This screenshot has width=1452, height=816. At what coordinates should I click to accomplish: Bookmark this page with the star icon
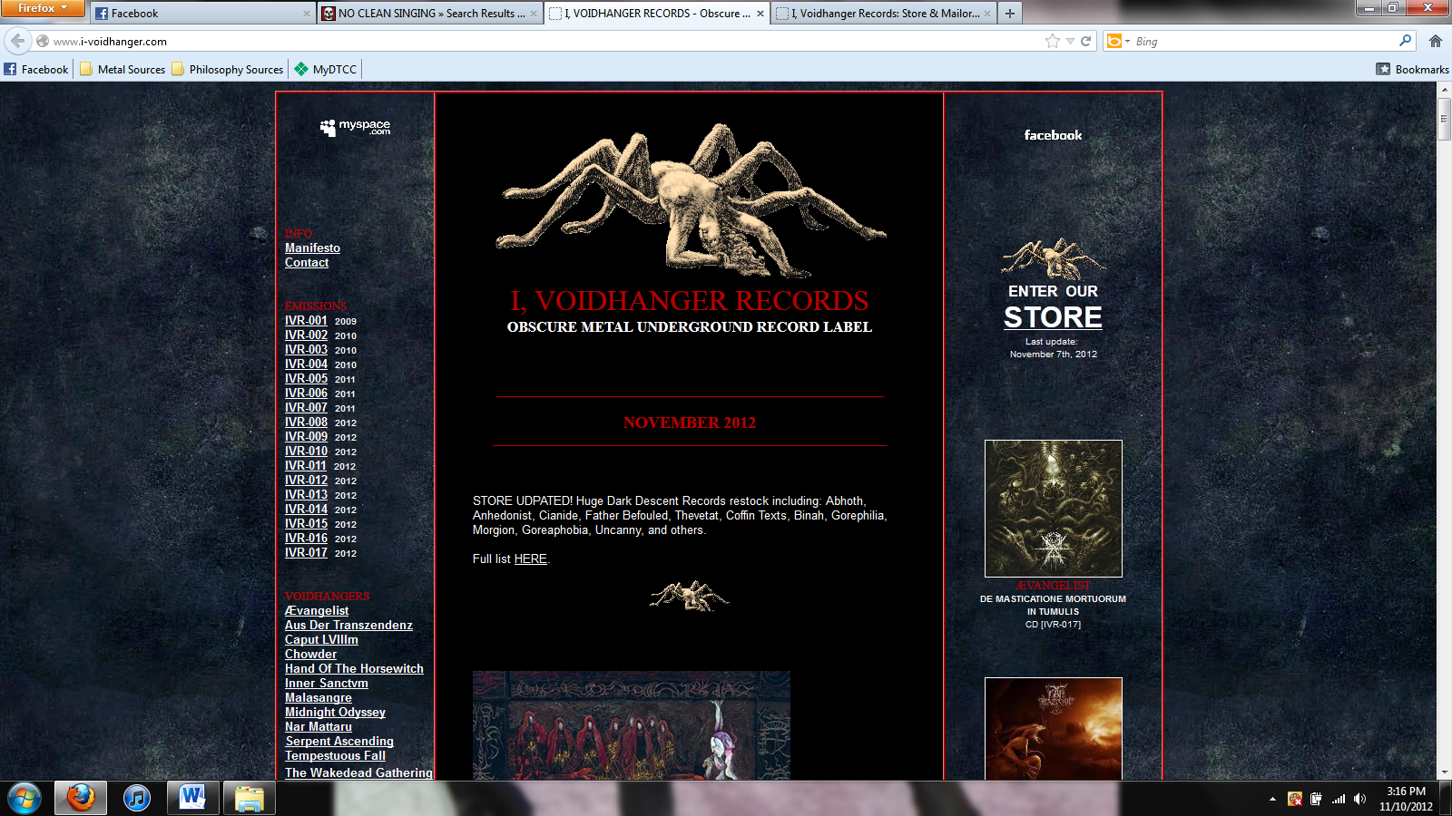(1053, 41)
